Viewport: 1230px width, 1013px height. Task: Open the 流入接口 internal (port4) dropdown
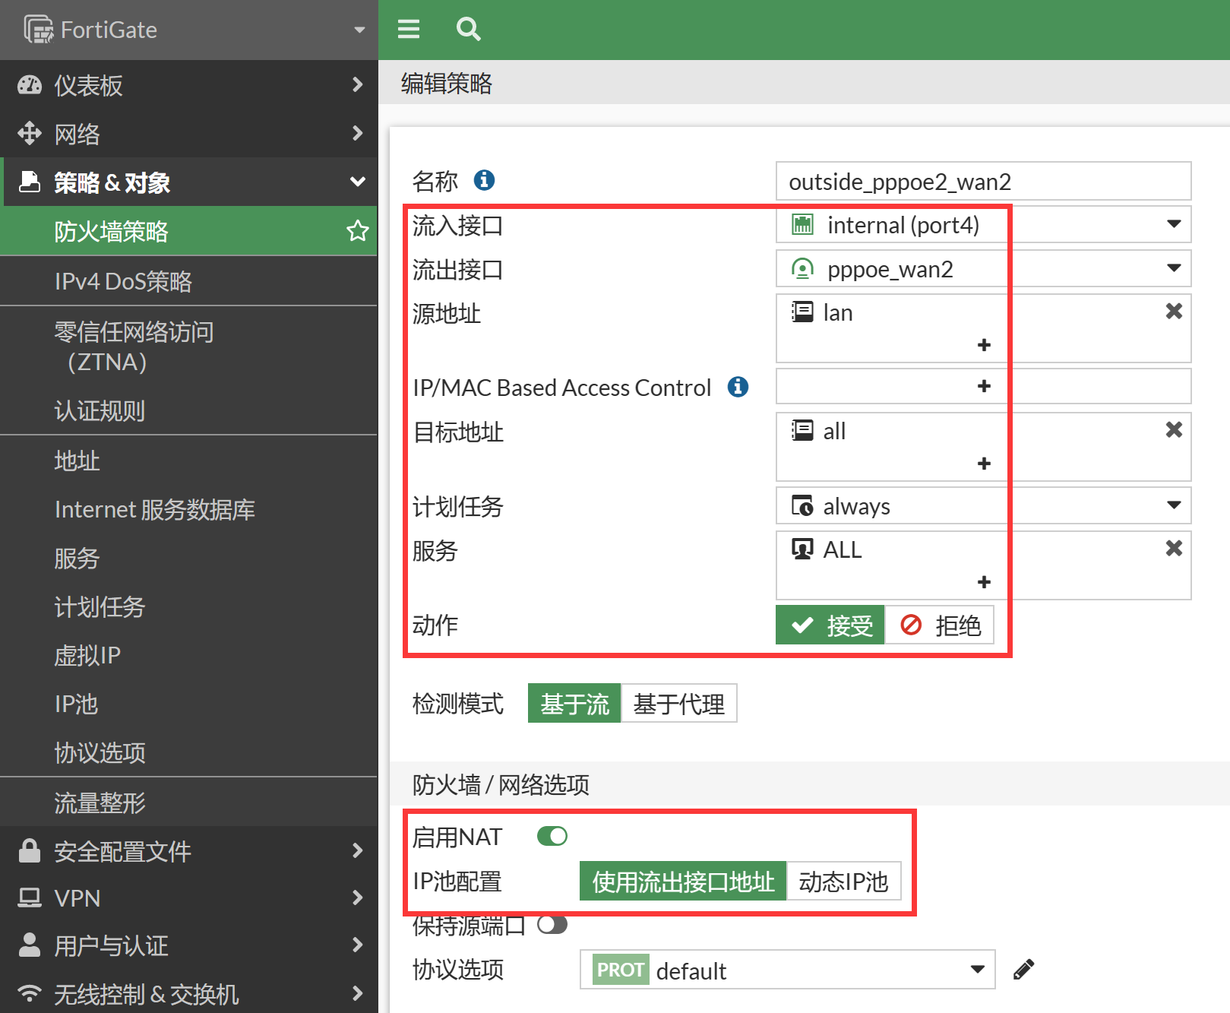(x=983, y=225)
